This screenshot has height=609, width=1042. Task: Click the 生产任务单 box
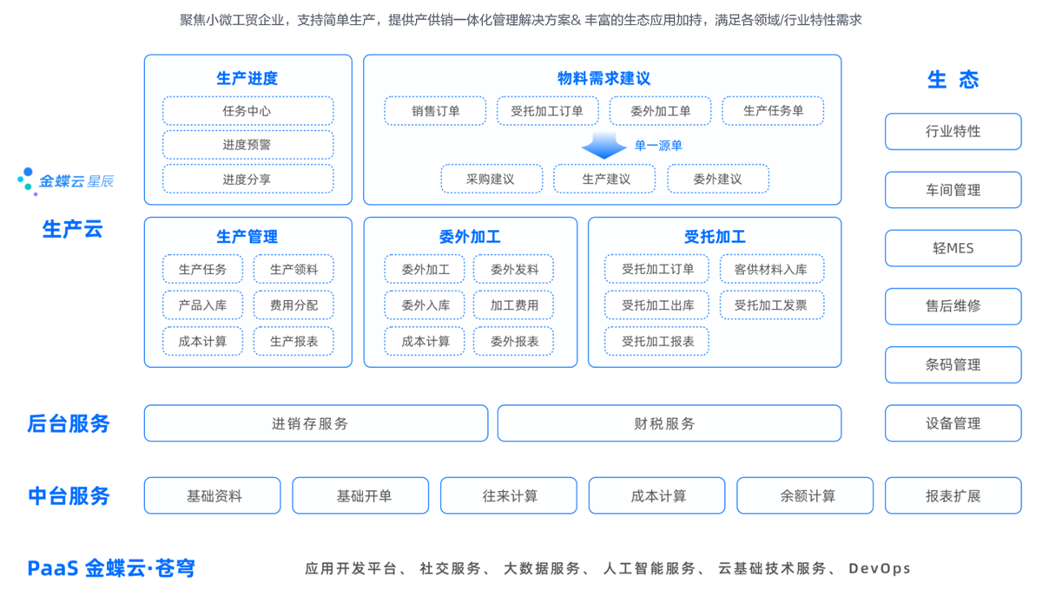[x=773, y=111]
